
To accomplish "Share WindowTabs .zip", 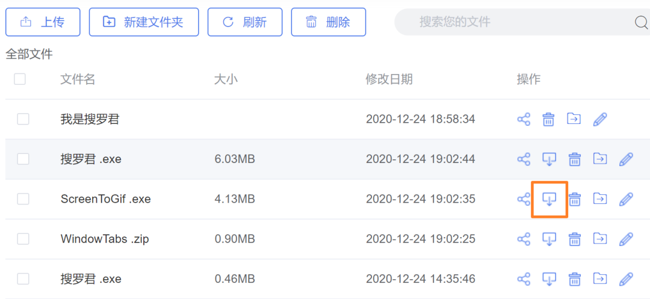I will pos(524,239).
